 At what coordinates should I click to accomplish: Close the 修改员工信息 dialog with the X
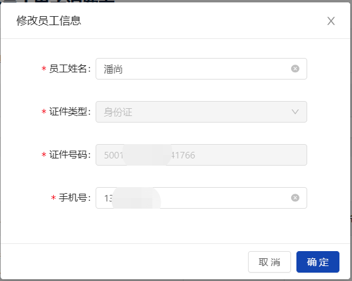(x=331, y=21)
